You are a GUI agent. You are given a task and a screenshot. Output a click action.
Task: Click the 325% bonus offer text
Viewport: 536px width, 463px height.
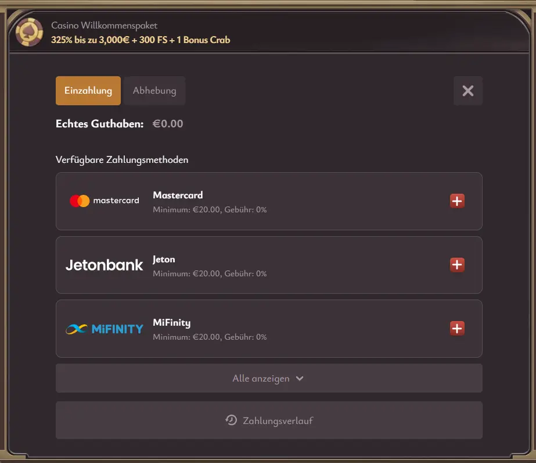(141, 40)
